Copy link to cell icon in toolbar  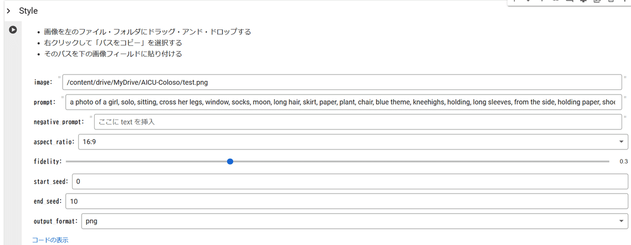(x=556, y=2)
